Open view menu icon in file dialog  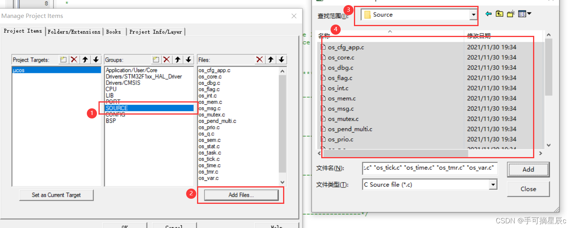pos(525,14)
